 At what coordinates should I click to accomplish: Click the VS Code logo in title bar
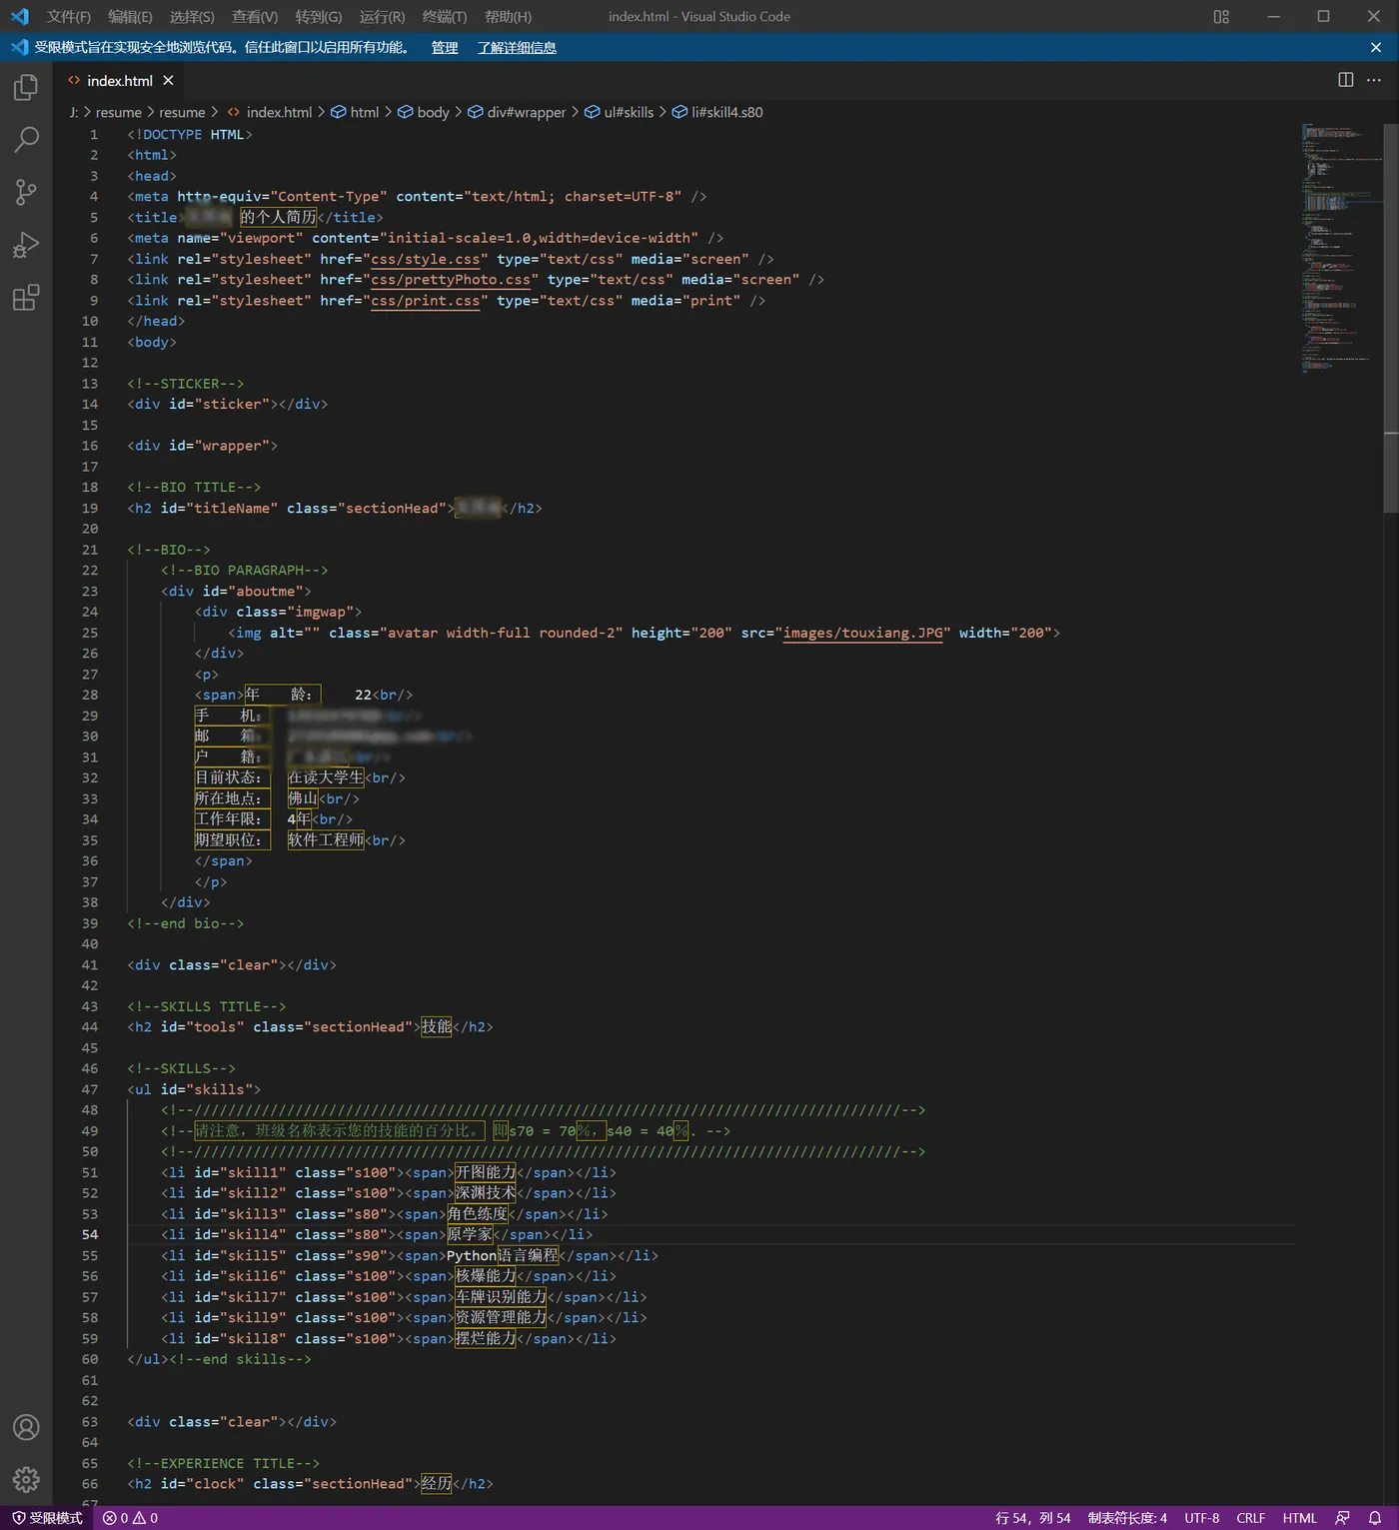click(x=20, y=16)
